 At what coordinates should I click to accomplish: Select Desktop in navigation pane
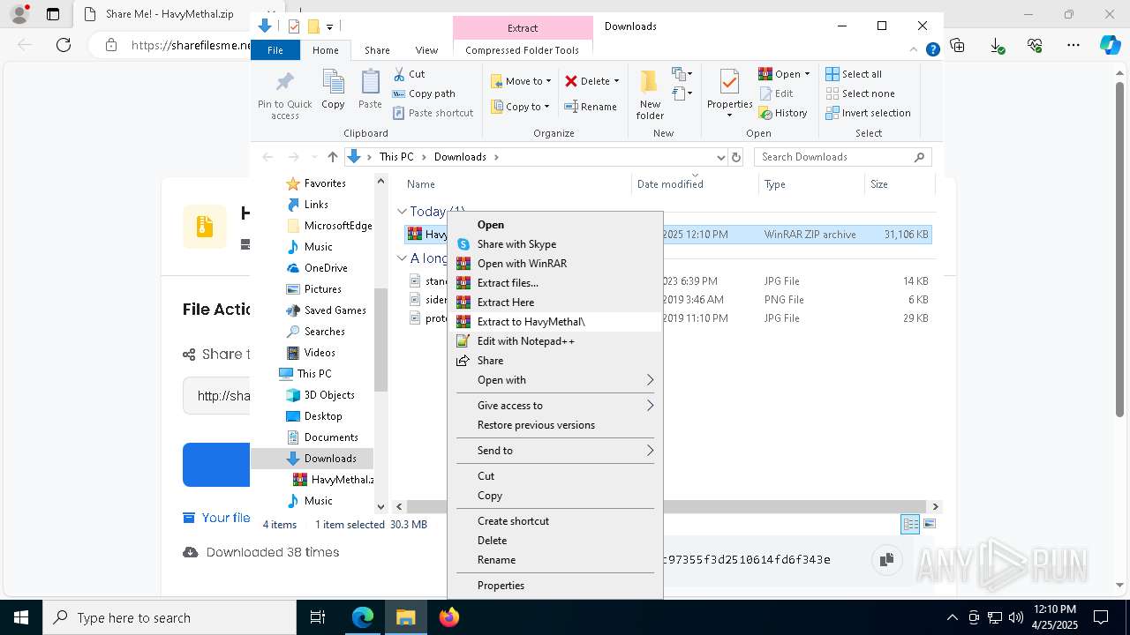(x=323, y=416)
